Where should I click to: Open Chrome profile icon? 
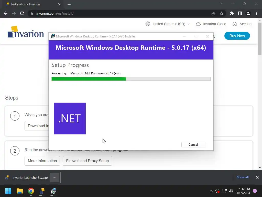coord(248,13)
